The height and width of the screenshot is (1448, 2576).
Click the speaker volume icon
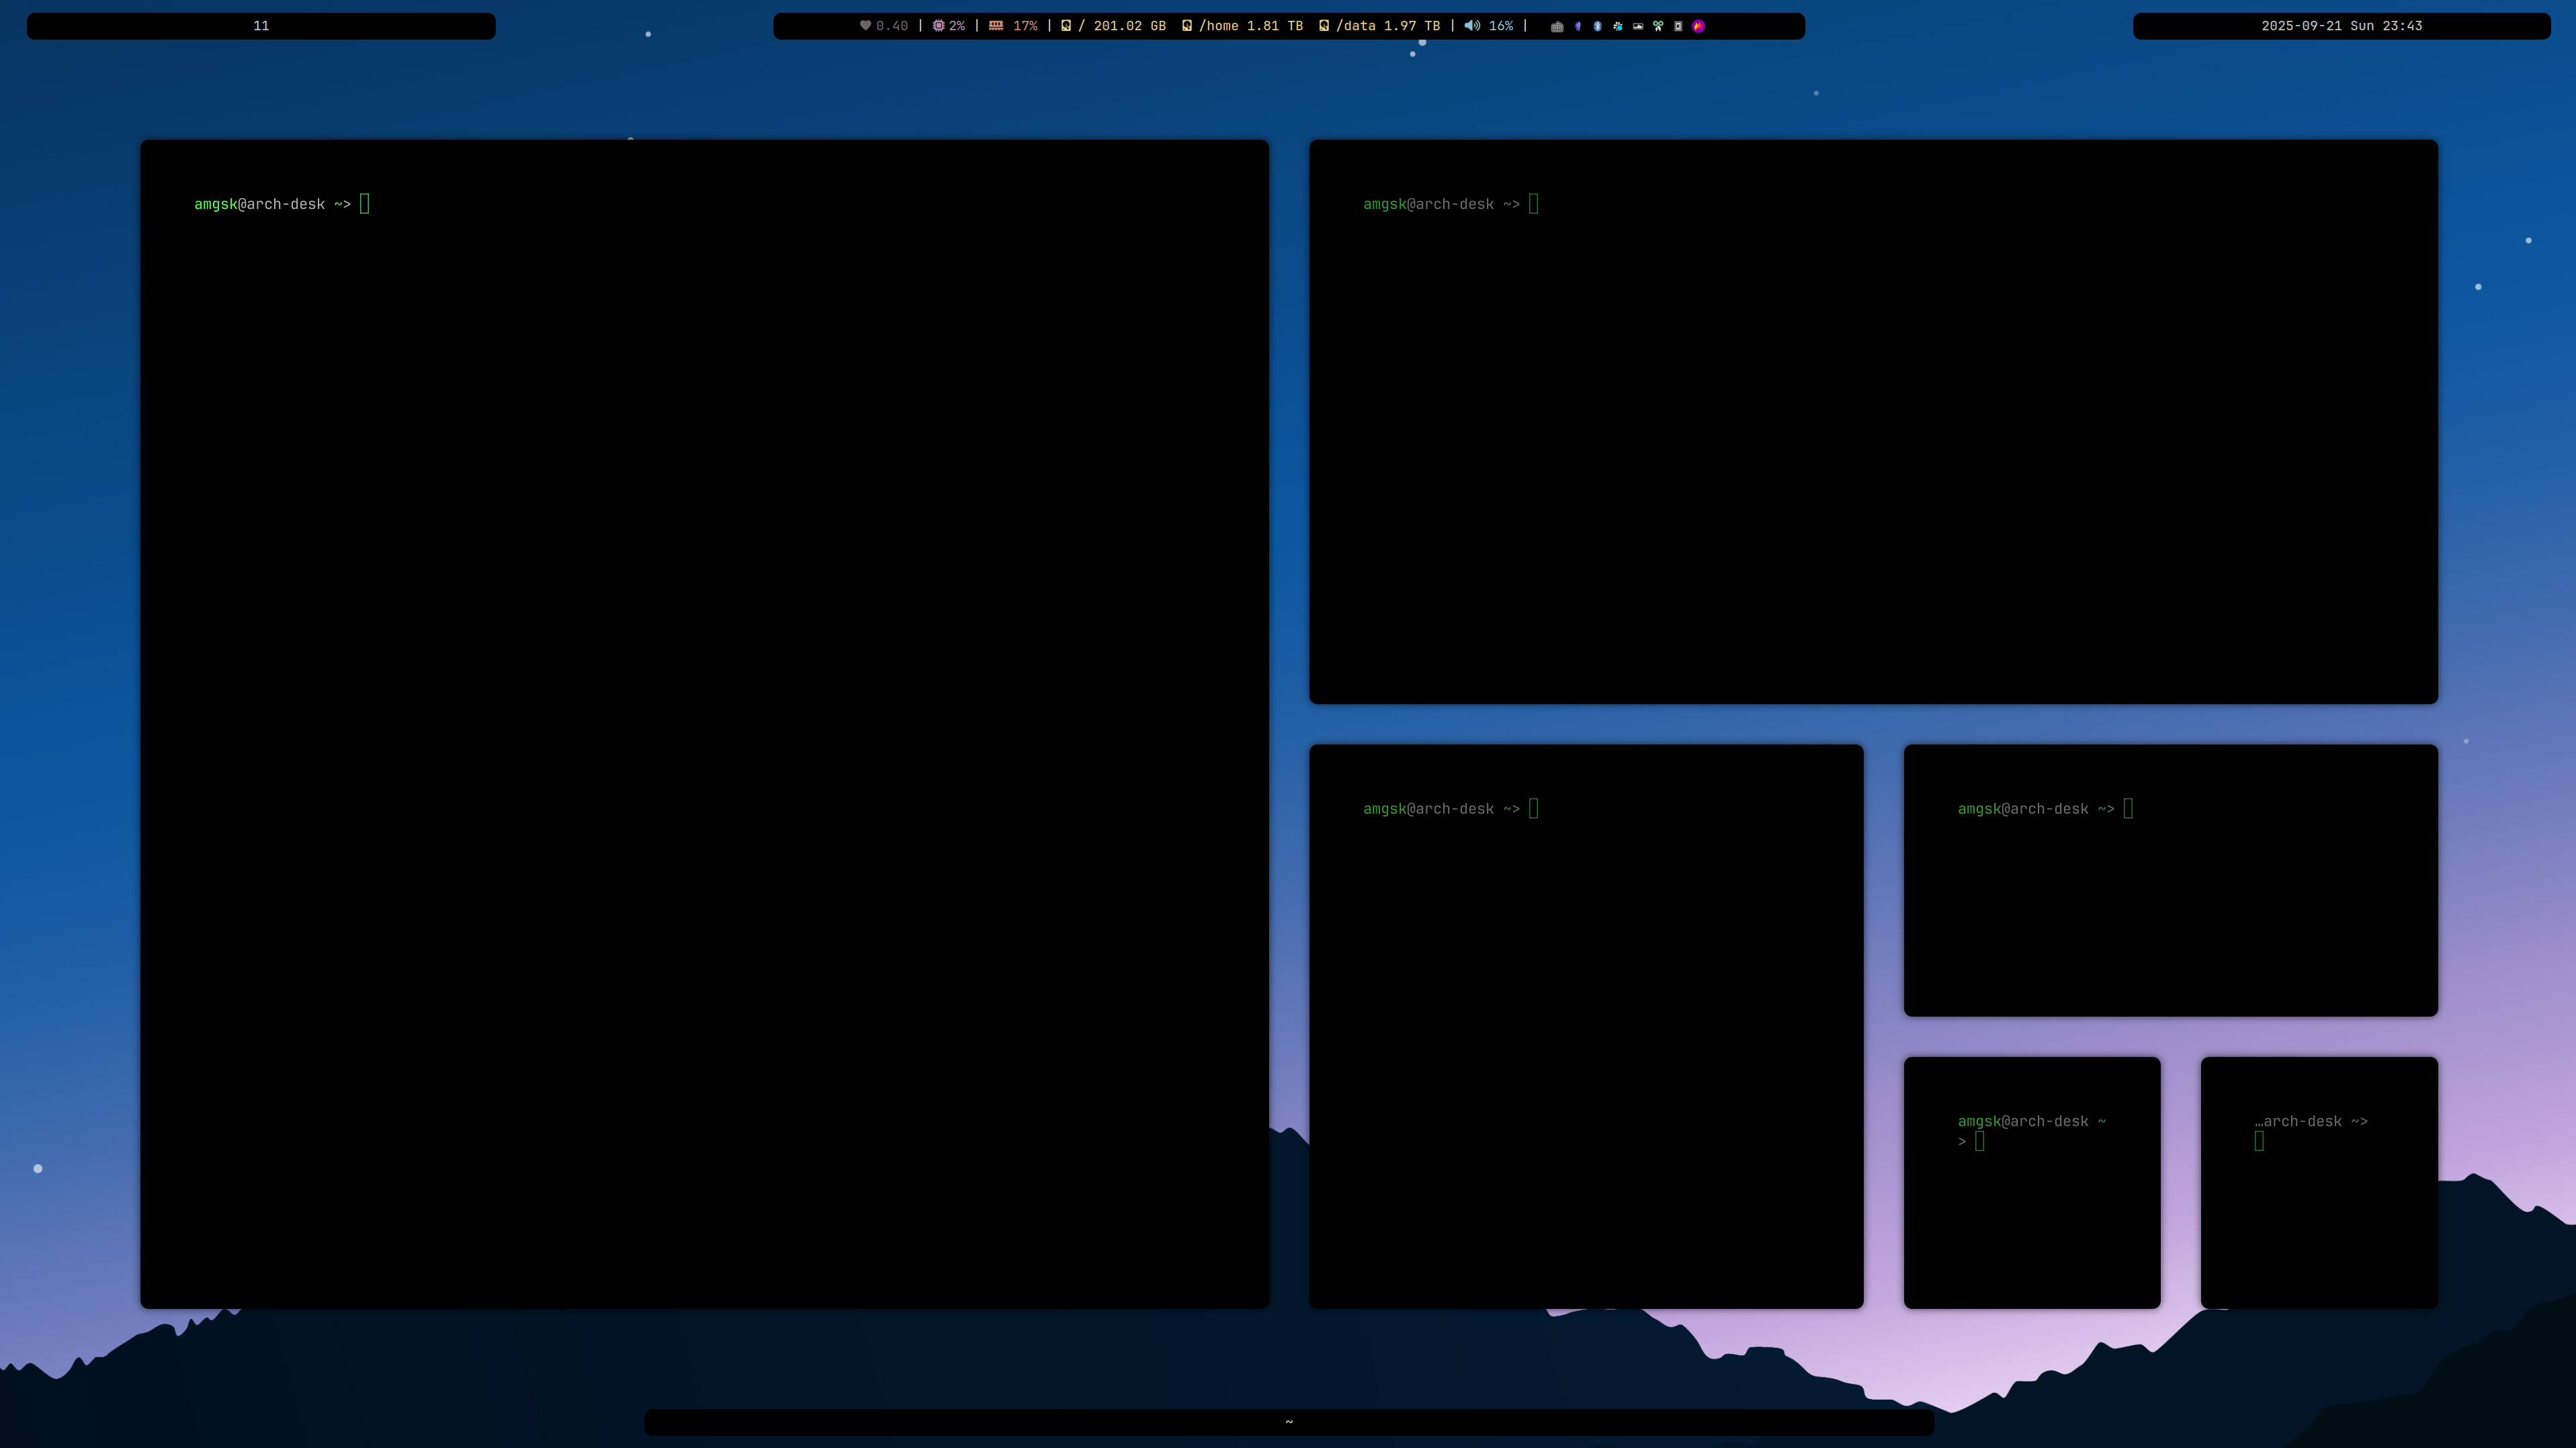pos(1472,26)
